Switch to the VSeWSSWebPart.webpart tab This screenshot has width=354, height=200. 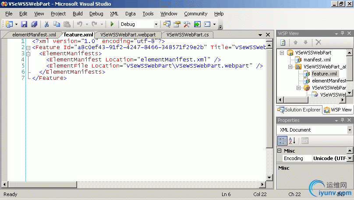[128, 35]
